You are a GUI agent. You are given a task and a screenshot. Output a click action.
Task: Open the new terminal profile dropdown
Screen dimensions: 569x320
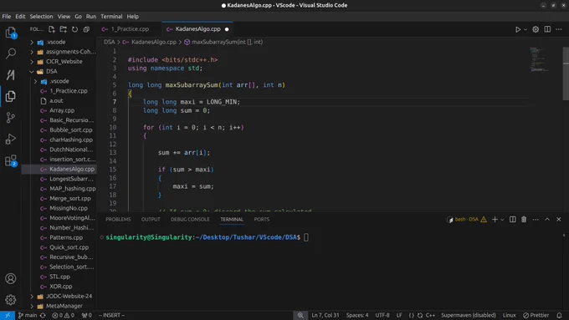502,219
